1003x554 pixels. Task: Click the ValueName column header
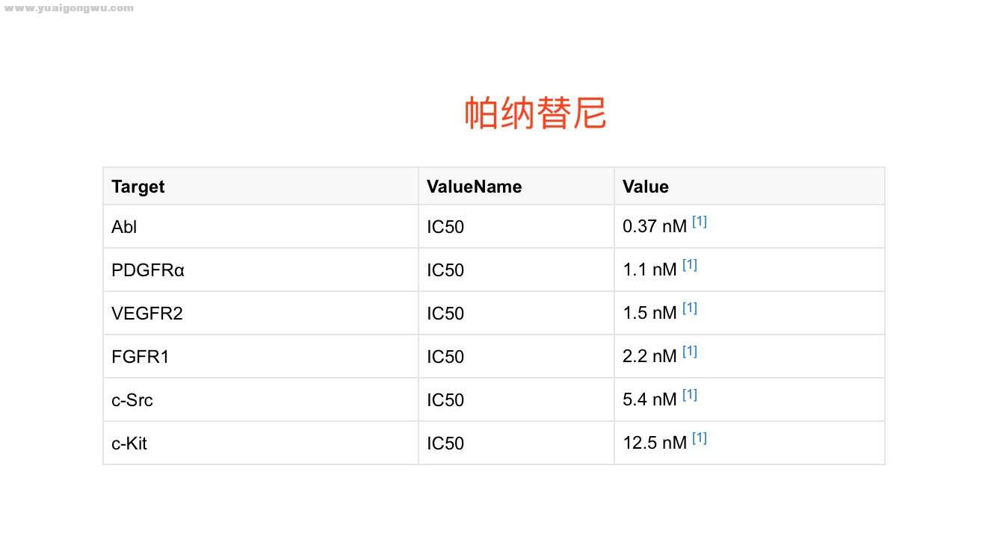[x=474, y=187]
